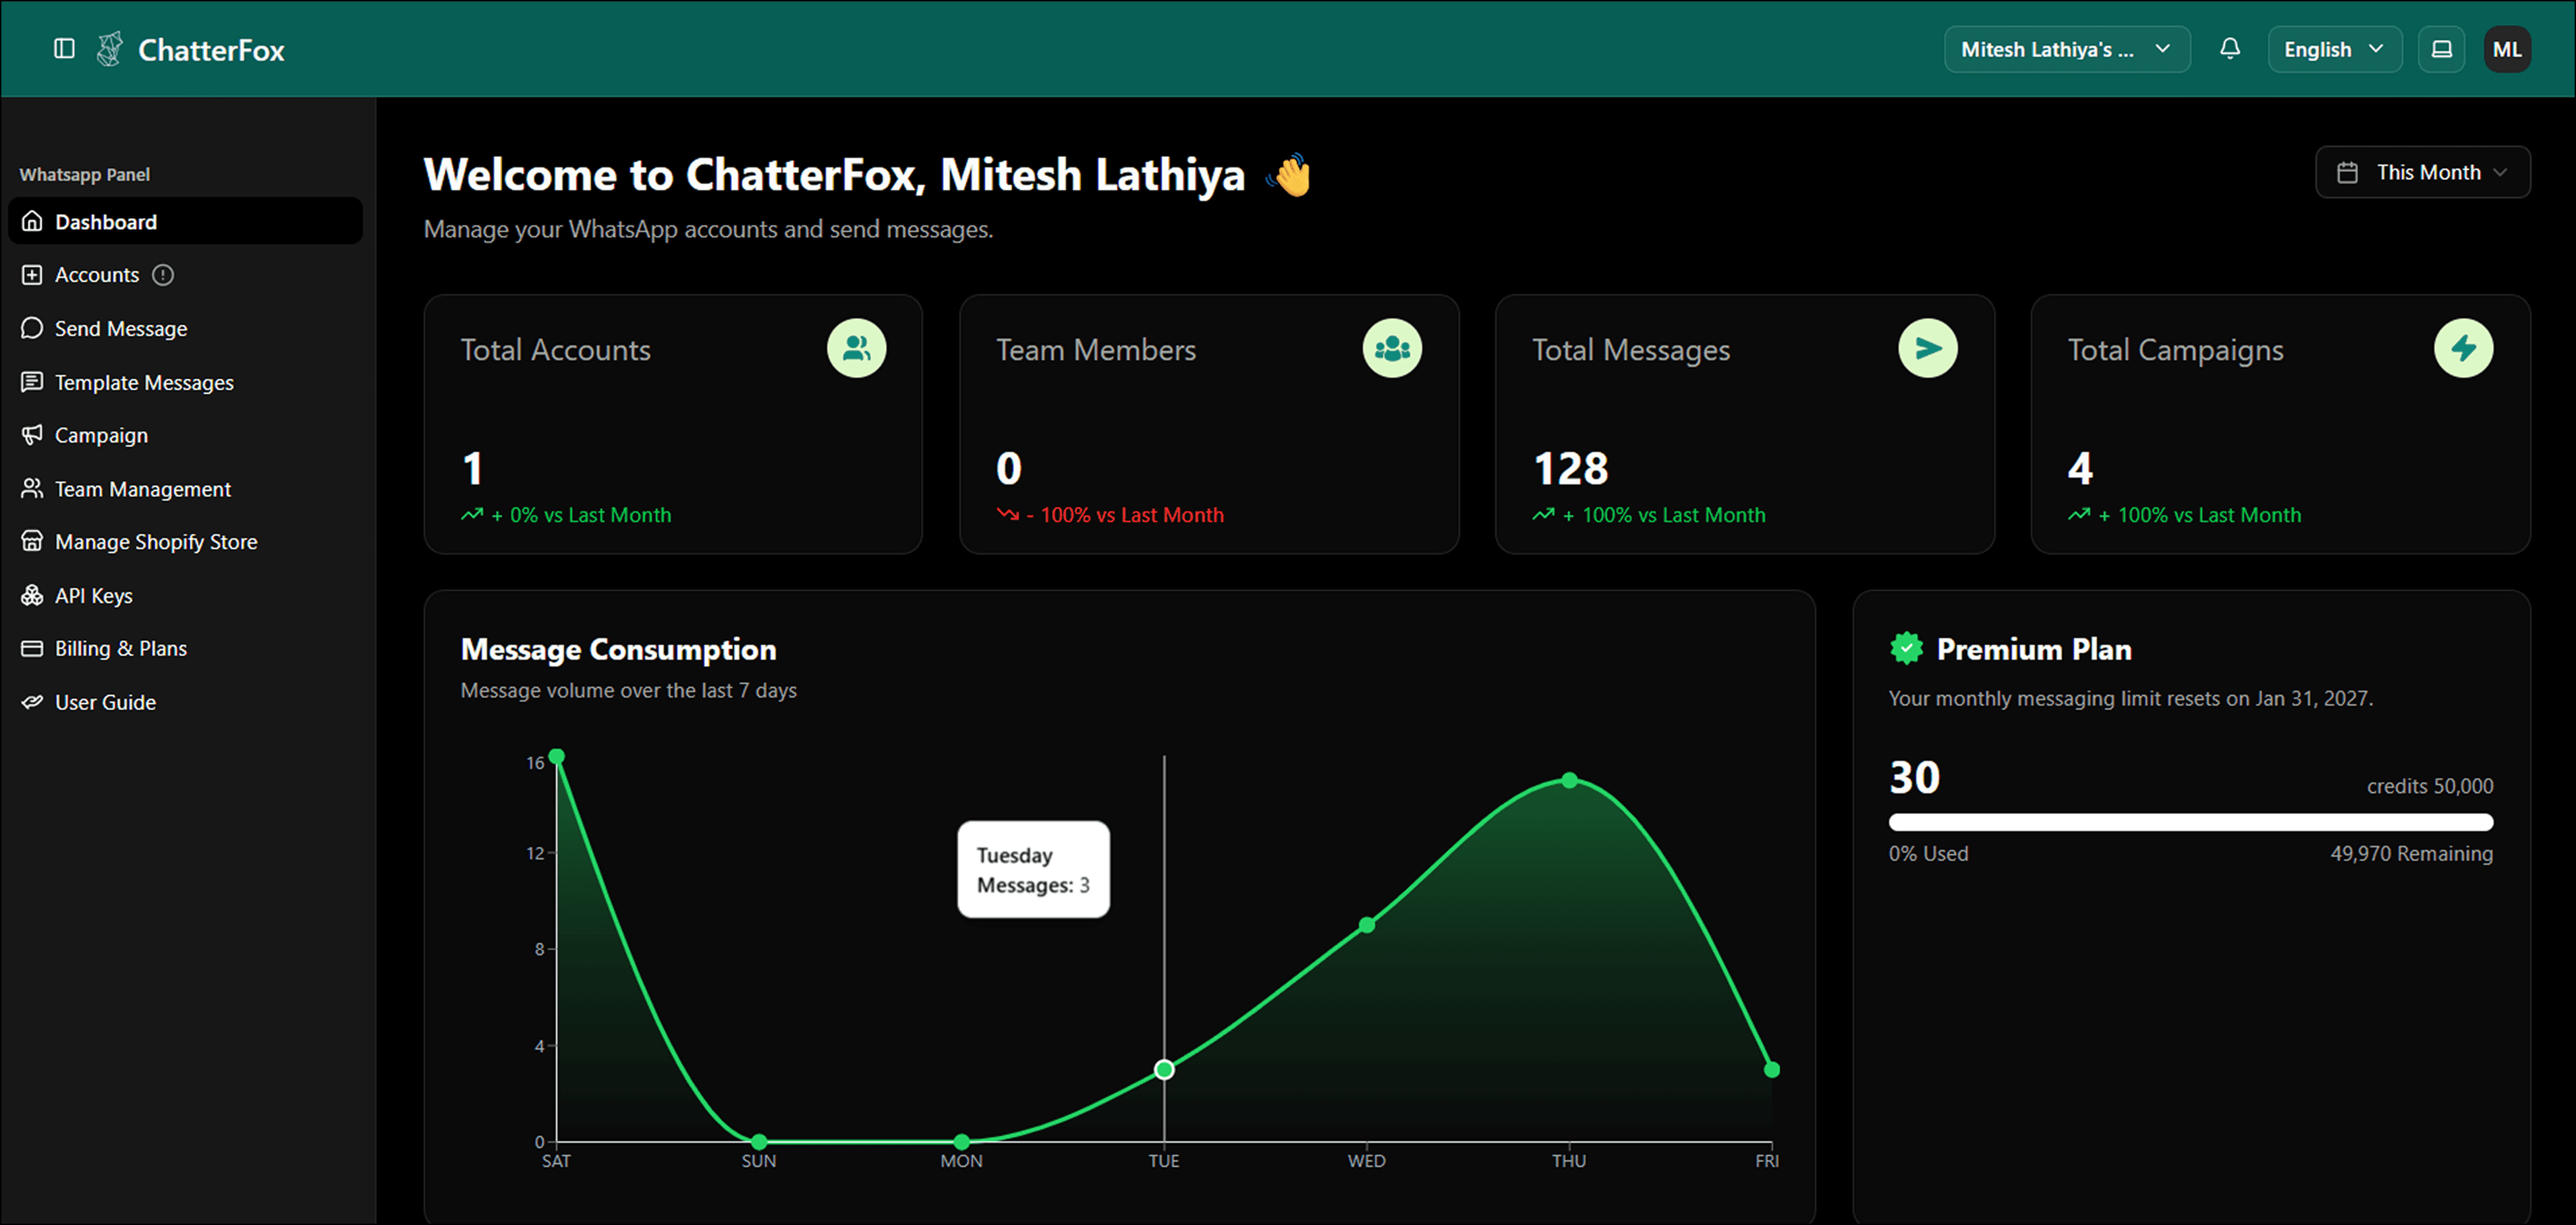
Task: Click the Accounts warning info icon
Action: [163, 274]
